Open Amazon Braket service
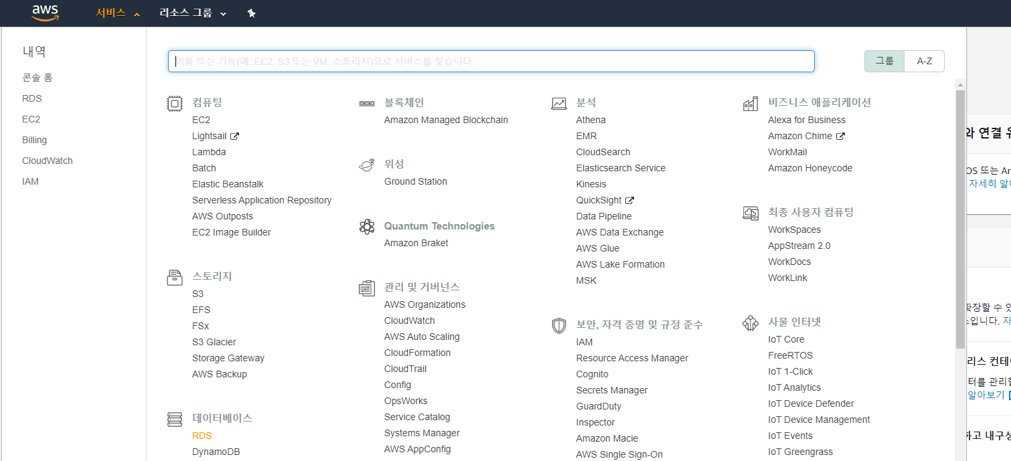 pos(416,243)
